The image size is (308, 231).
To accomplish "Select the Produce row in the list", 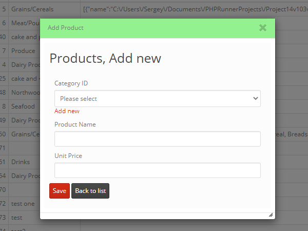I will click(x=23, y=51).
